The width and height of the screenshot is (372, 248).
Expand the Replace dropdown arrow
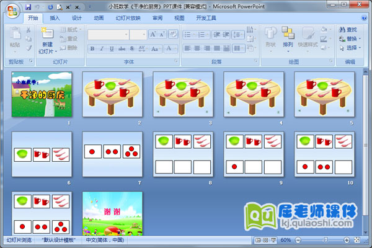pyautogui.click(x=358, y=38)
